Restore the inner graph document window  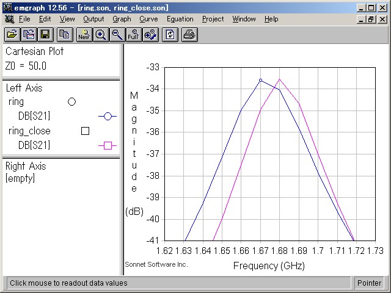[x=371, y=19]
